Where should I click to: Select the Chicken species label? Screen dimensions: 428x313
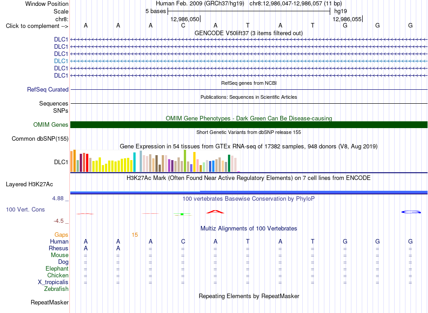point(58,275)
